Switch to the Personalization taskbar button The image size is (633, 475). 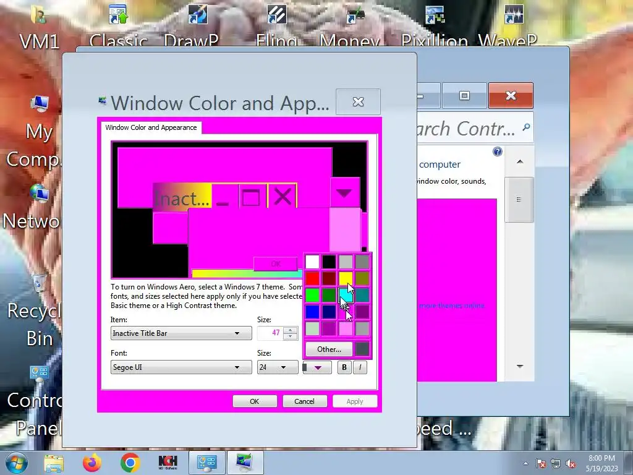pyautogui.click(x=245, y=463)
